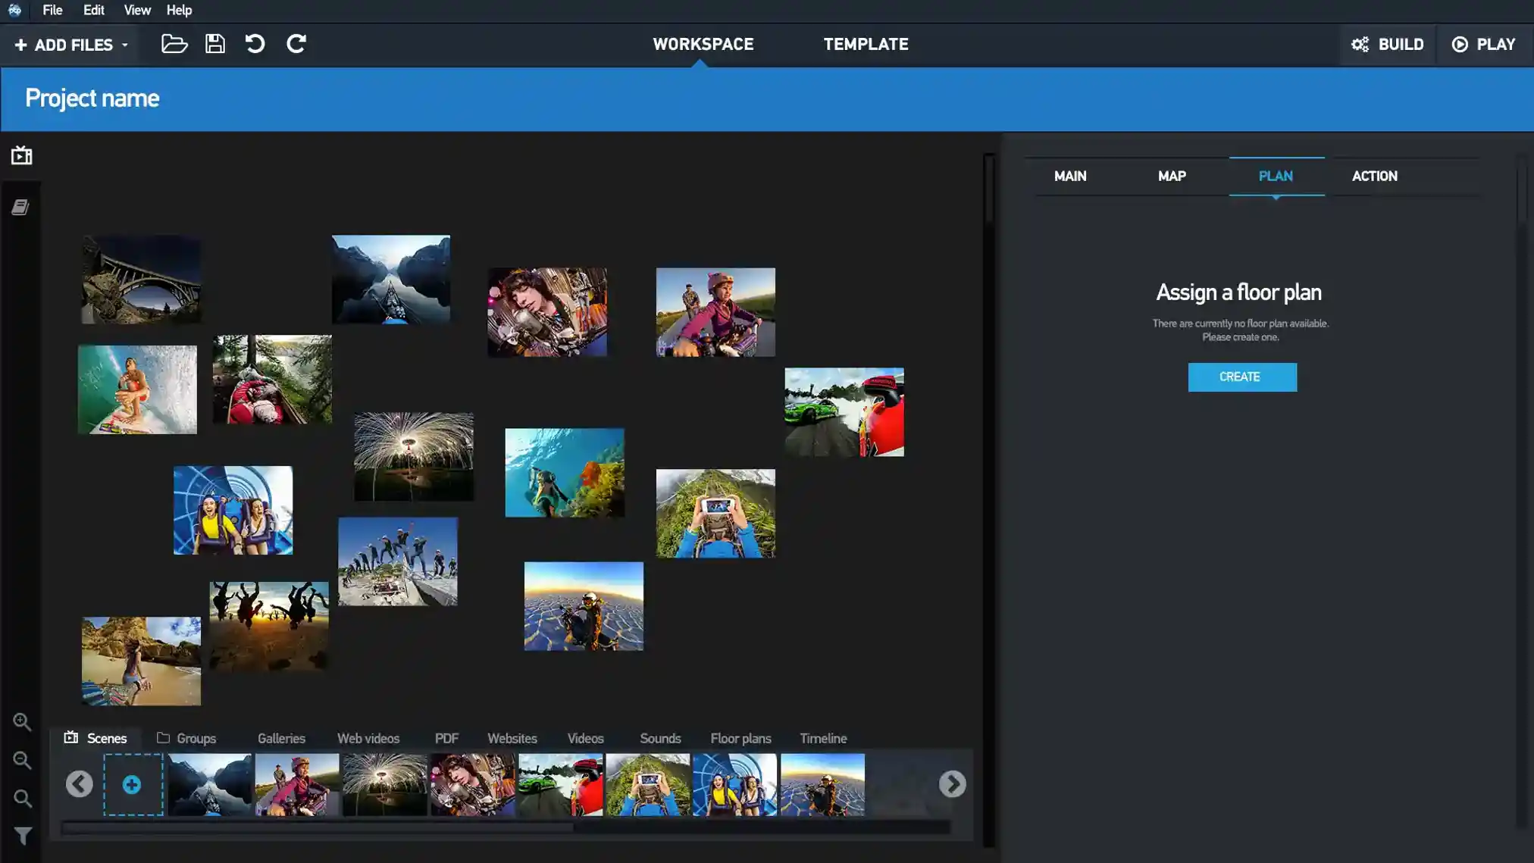This screenshot has height=863, width=1534.
Task: Open the library book icon in sidebar
Action: [x=20, y=207]
